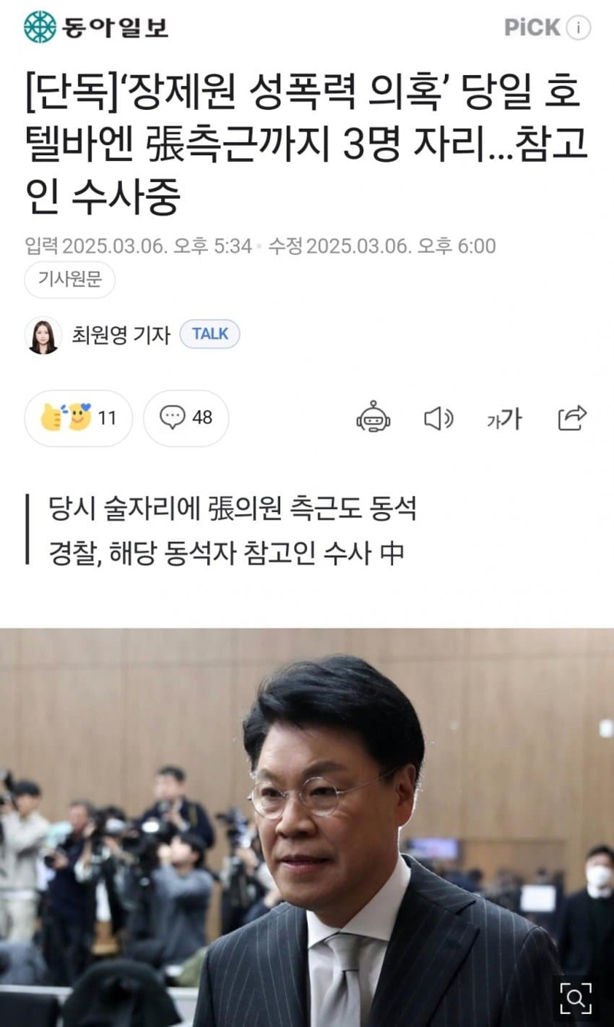The image size is (614, 1027).
Task: Tap the PiCK label
Action: [533, 28]
